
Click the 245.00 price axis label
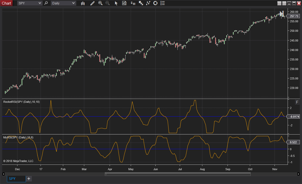coord(294,40)
